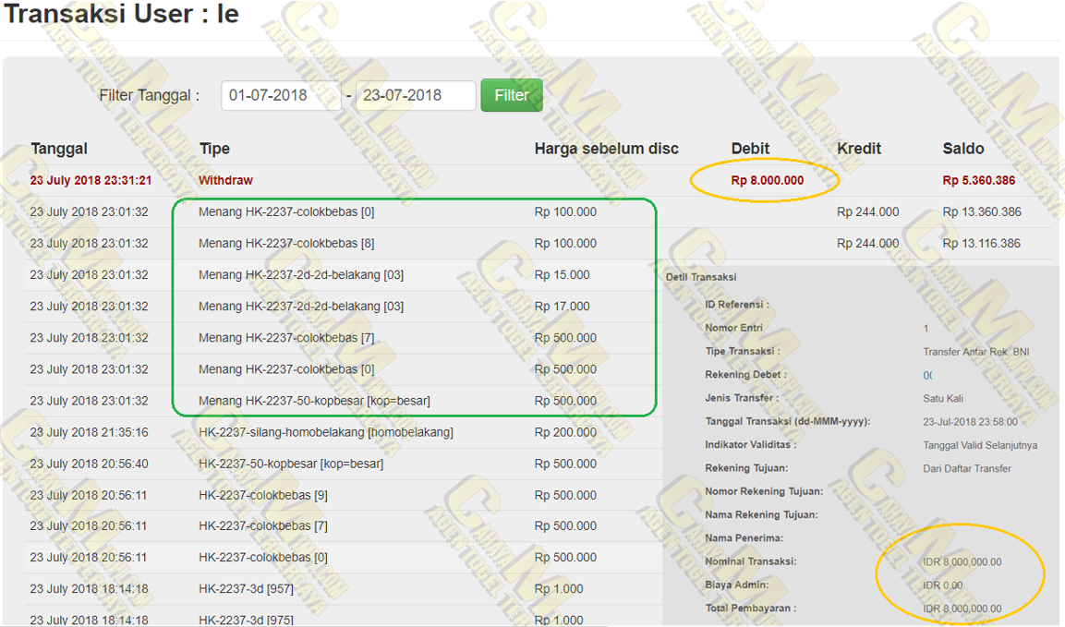Click the Kredit column header

[859, 149]
